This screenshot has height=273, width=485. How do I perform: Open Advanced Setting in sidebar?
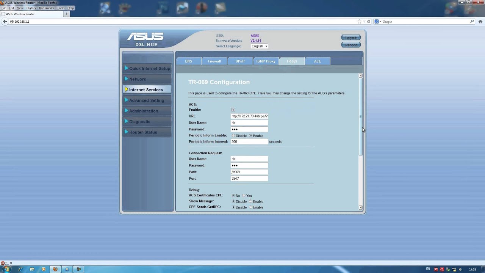point(147,100)
